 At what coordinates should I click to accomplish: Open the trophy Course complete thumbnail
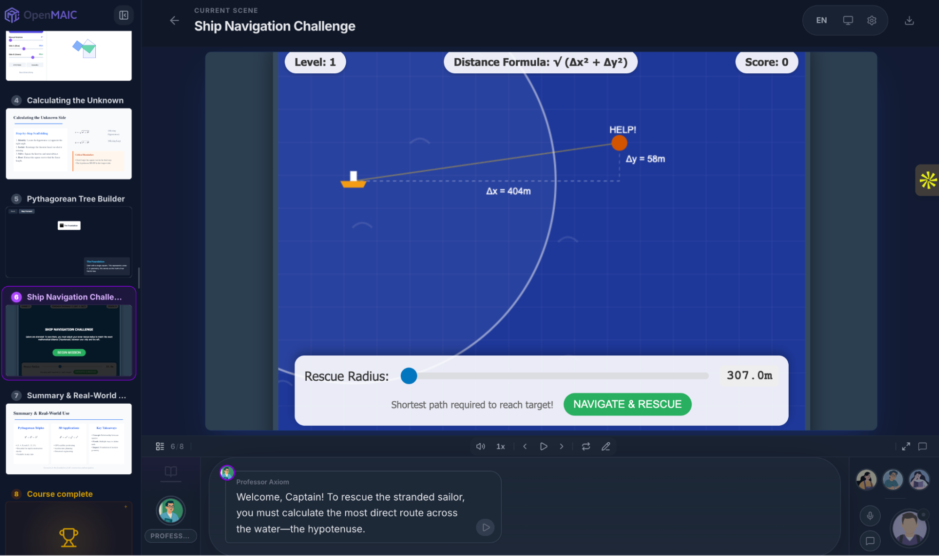click(69, 529)
